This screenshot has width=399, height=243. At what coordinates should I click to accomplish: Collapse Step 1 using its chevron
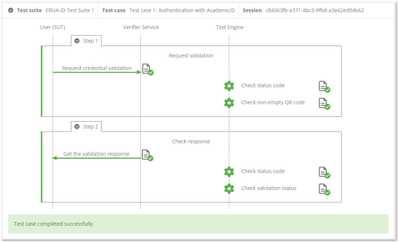[x=77, y=41]
